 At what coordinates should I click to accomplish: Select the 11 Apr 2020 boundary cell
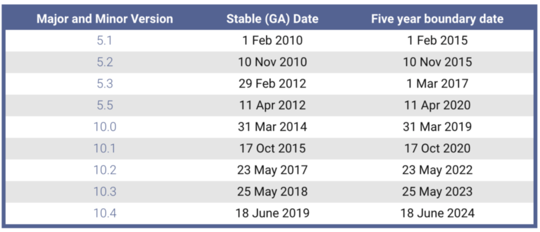(437, 105)
